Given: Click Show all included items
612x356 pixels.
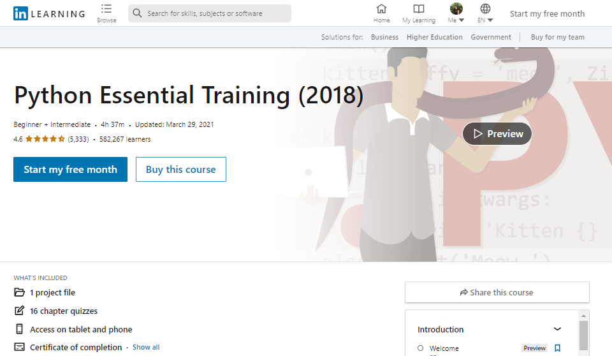Looking at the screenshot, I should pyautogui.click(x=146, y=347).
